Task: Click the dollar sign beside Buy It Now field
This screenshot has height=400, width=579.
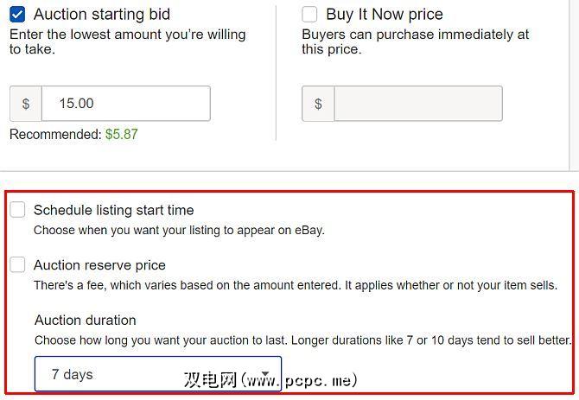Action: (318, 104)
